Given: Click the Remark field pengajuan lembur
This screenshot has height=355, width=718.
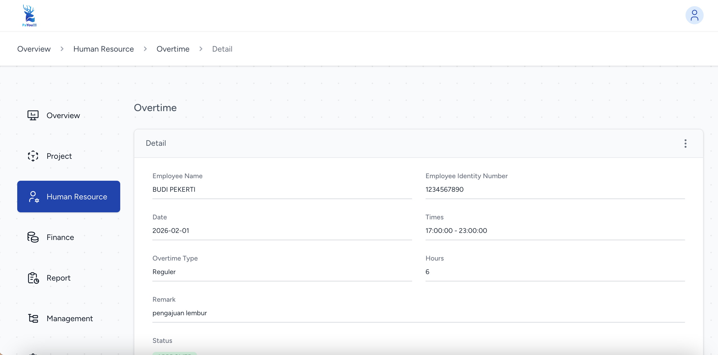Looking at the screenshot, I should (x=179, y=313).
